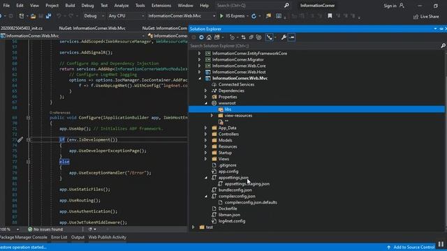Click Sync with Active Document icon
The height and width of the screenshot is (251, 447).
(x=243, y=37)
